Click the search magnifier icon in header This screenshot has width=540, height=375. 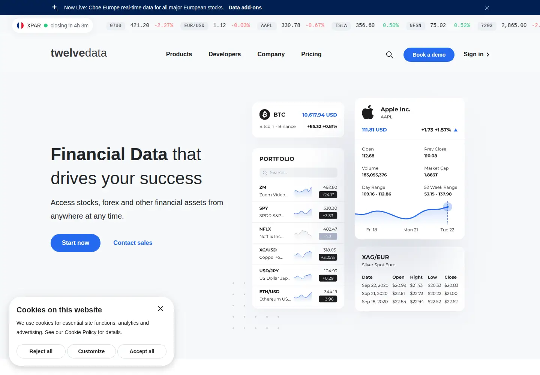coord(390,55)
